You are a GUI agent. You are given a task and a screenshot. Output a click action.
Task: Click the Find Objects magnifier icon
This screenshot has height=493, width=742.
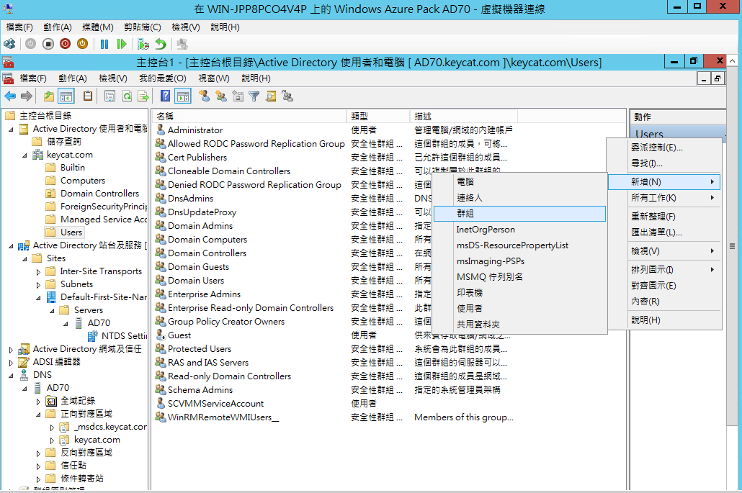[271, 96]
